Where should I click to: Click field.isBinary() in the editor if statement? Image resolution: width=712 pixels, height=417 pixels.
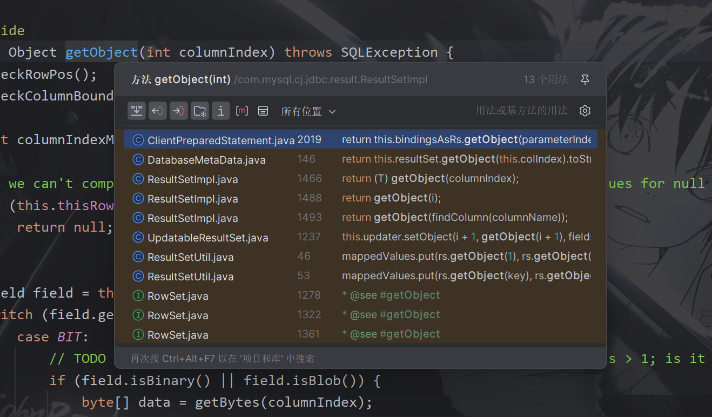click(x=146, y=381)
